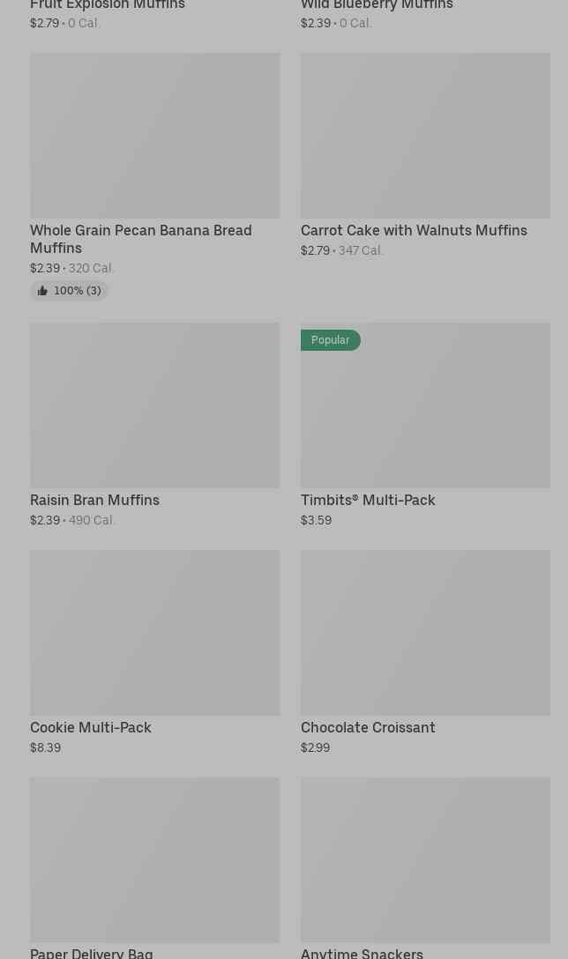The image size is (568, 959).
Task: Click the thumbs-up rating icon
Action: [x=42, y=291]
